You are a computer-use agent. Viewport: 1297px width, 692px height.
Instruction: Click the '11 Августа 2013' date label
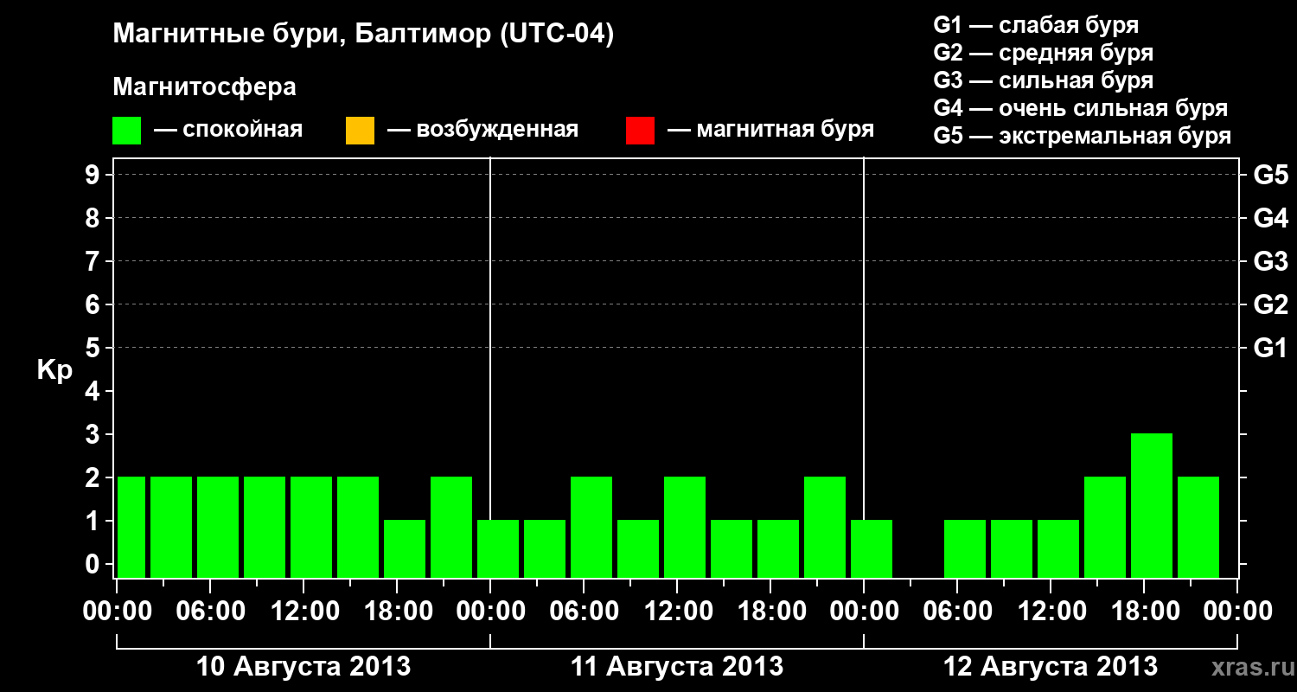click(677, 667)
